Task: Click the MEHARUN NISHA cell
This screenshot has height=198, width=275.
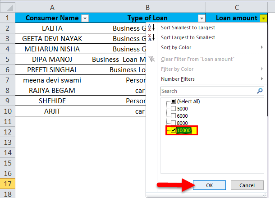Action: coord(52,49)
